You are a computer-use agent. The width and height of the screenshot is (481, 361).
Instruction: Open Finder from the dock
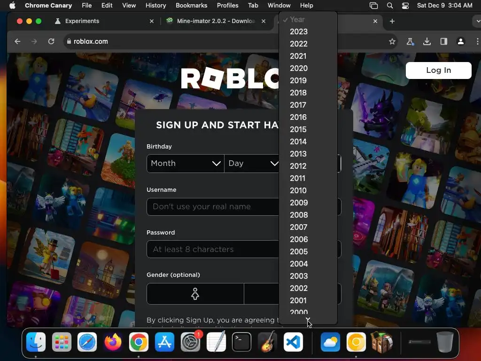tap(36, 342)
